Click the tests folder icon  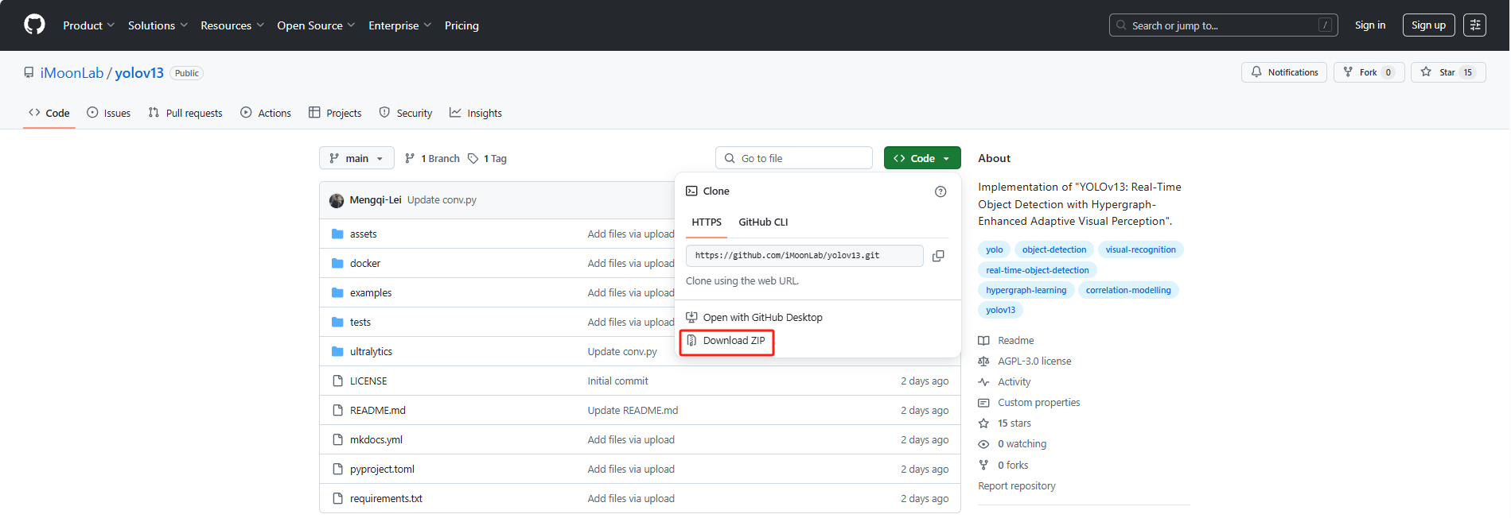pyautogui.click(x=337, y=322)
